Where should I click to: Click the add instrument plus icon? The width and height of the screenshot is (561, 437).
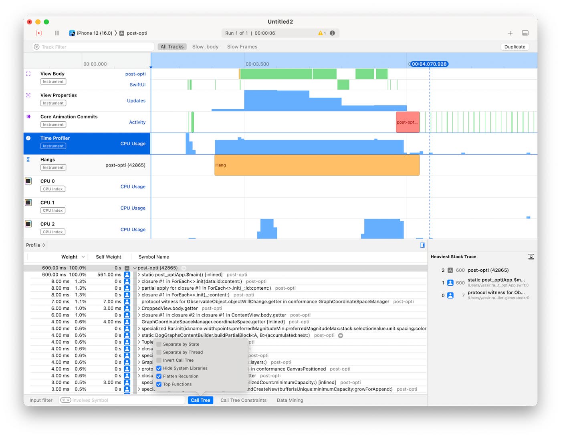[510, 33]
